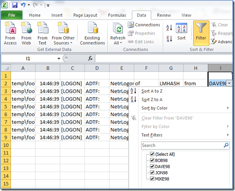Uncheck the MIKE98 checkbox
The height and width of the screenshot is (191, 235).
152,179
